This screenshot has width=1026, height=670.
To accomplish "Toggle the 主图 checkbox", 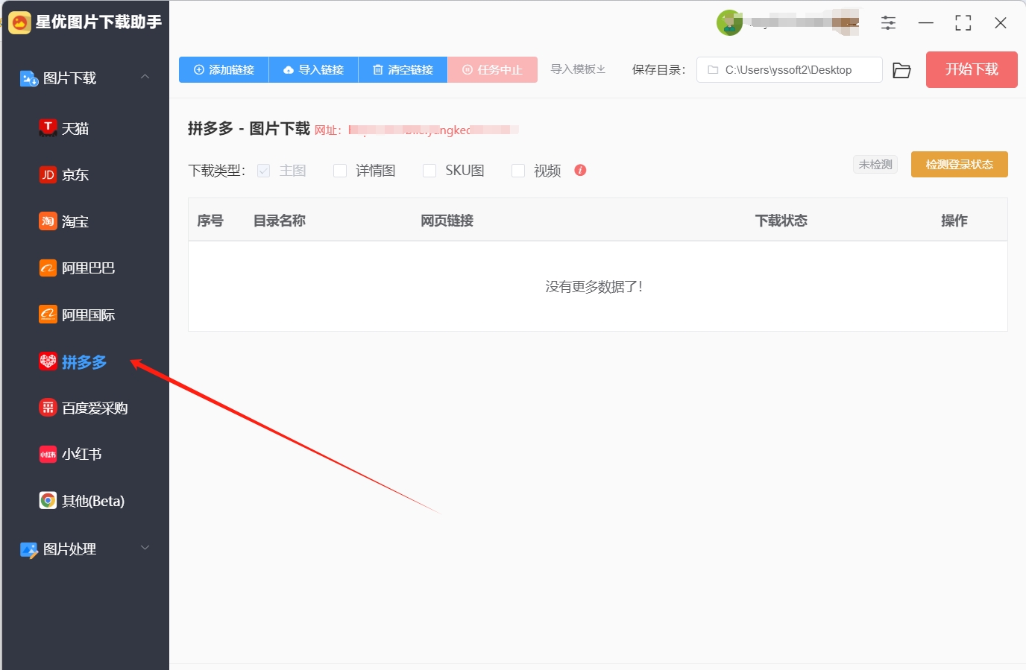I will pyautogui.click(x=263, y=171).
